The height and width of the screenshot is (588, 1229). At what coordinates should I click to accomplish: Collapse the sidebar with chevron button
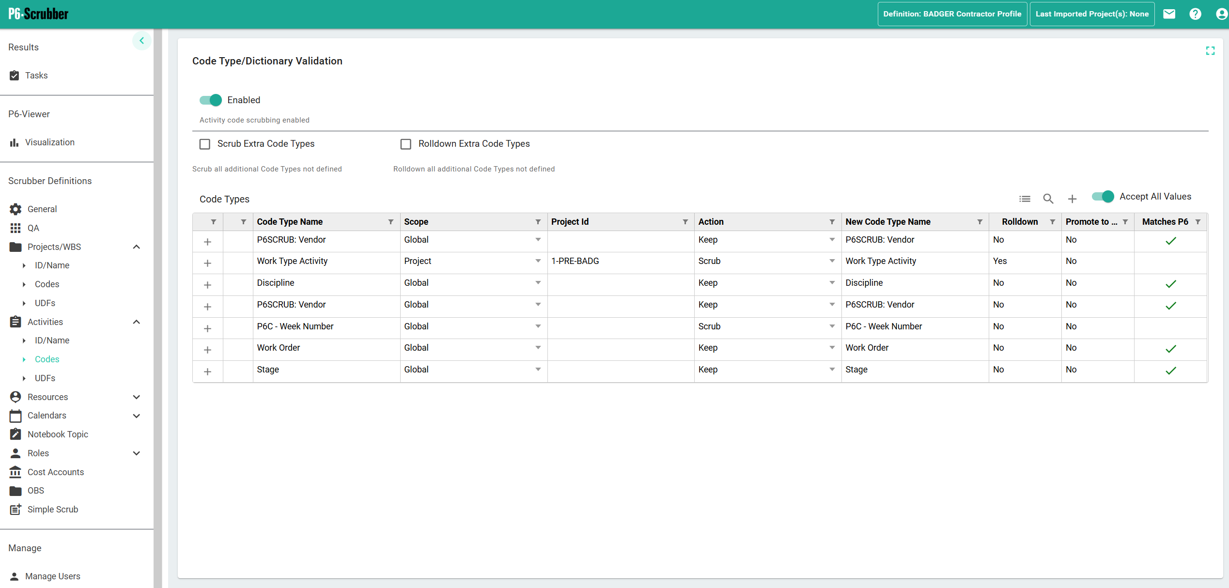click(141, 41)
